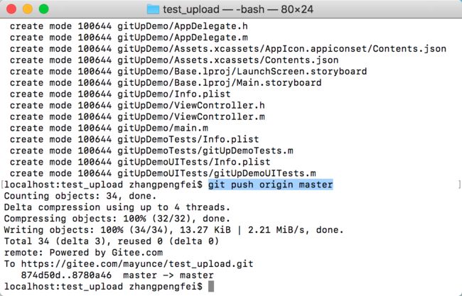Click the Counting objects: 34 line
Viewport: 462px width, 296px height.
[80, 196]
